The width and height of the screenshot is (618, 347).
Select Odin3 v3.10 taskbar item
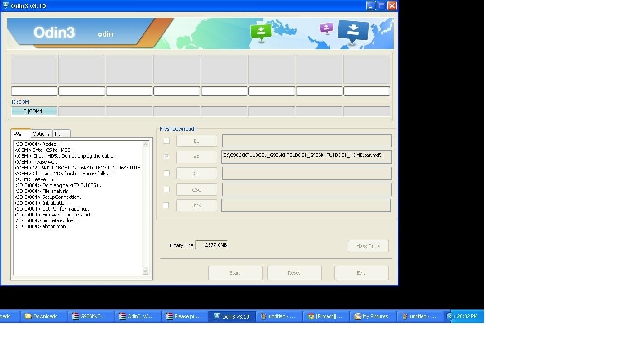232,316
